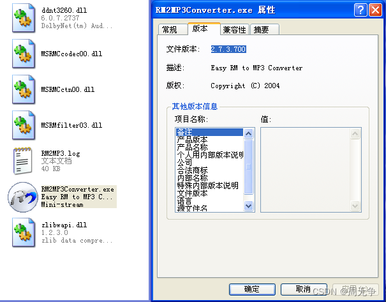Select the MSRMfilter03.dll file icon
386x302 pixels.
pyautogui.click(x=24, y=125)
